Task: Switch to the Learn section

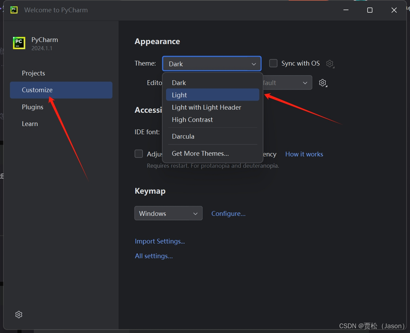Action: pos(61,124)
